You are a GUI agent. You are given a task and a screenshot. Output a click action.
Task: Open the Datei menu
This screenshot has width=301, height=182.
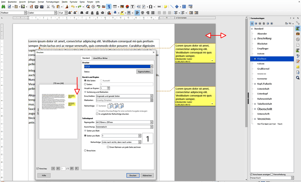[x=3, y=2]
